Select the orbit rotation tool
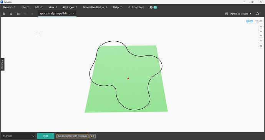265x140 pixels. tap(261, 46)
